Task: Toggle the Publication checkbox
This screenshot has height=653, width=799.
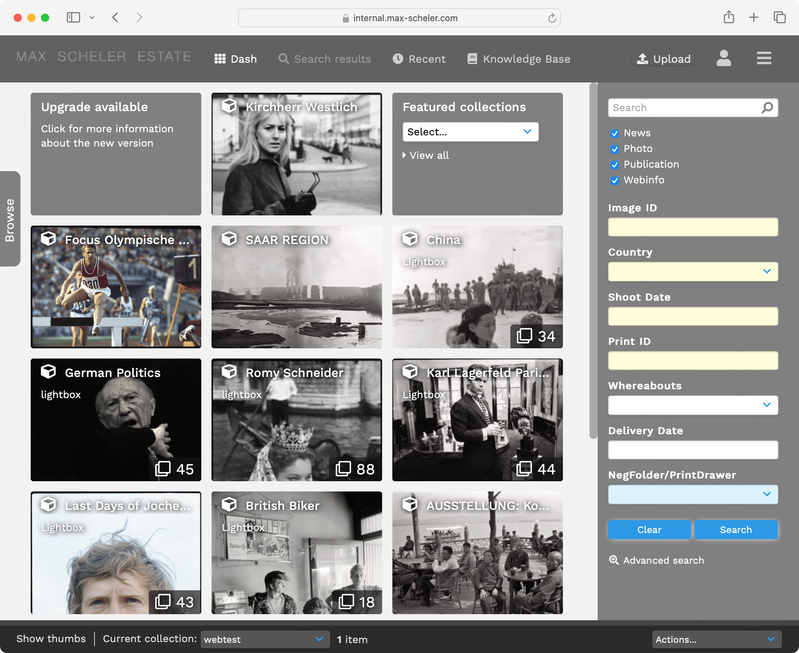Action: point(614,165)
